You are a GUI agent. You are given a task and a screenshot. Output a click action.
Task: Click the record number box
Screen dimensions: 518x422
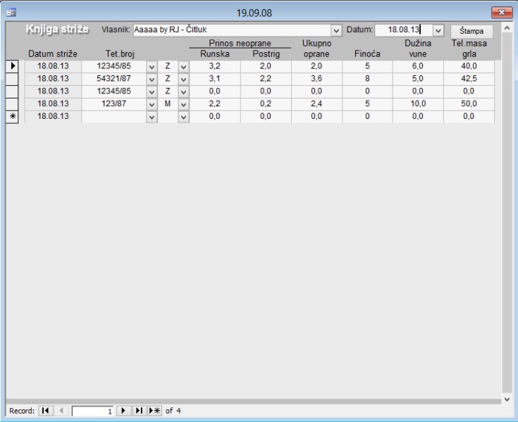[92, 411]
